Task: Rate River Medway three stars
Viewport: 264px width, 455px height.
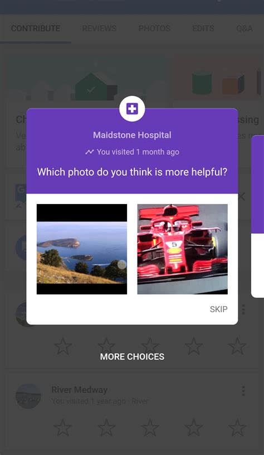Action: pyautogui.click(x=150, y=428)
